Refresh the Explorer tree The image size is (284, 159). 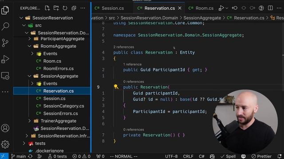click(x=65, y=8)
